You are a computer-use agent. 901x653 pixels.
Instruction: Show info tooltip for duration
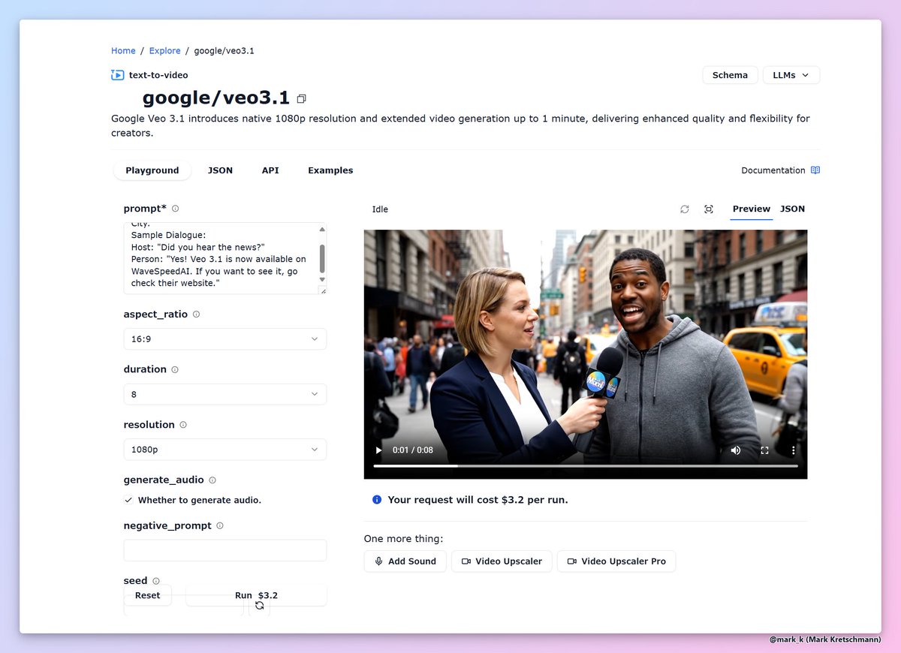175,370
